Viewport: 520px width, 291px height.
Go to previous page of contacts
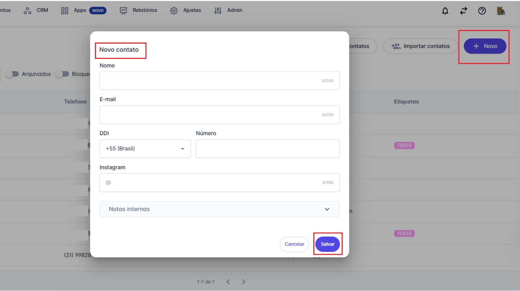228,282
